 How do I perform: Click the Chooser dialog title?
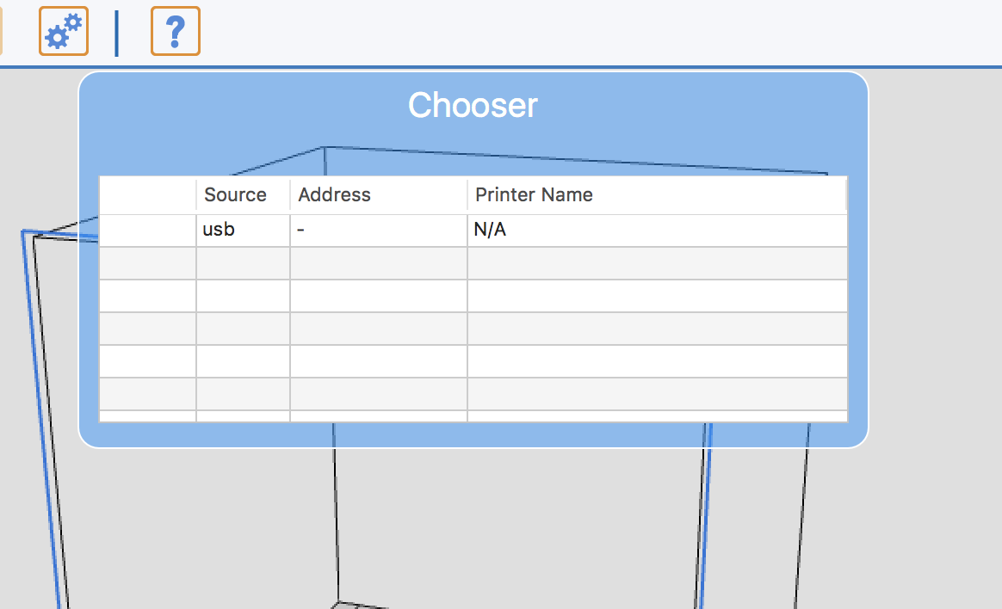tap(473, 105)
